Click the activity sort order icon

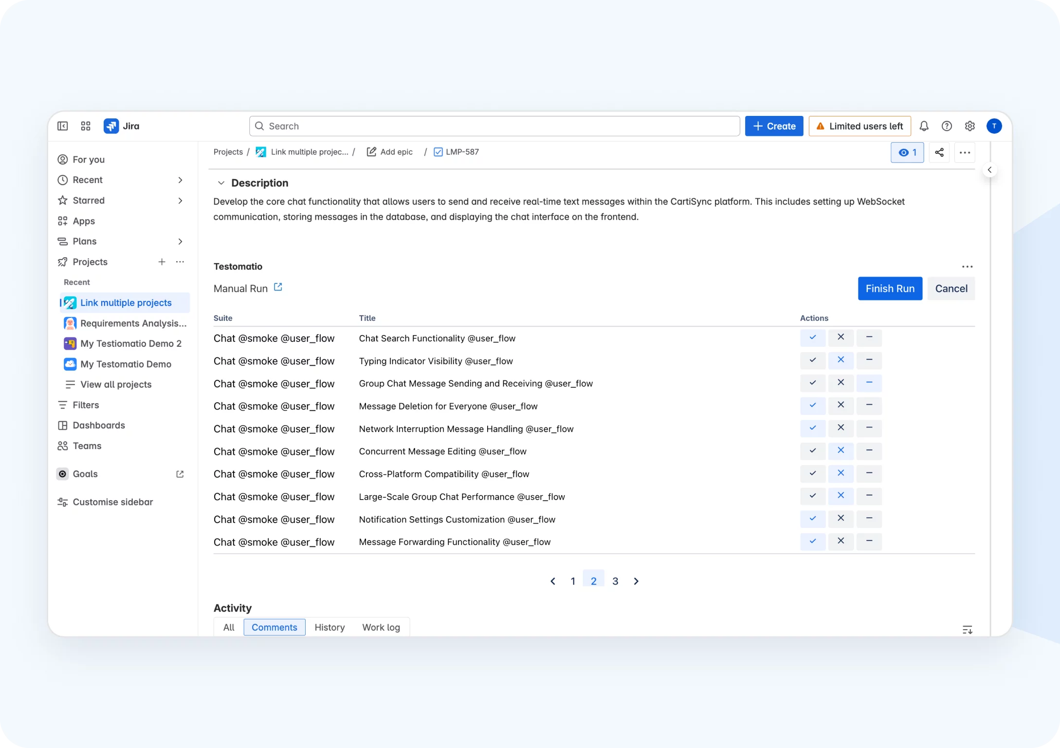tap(967, 630)
